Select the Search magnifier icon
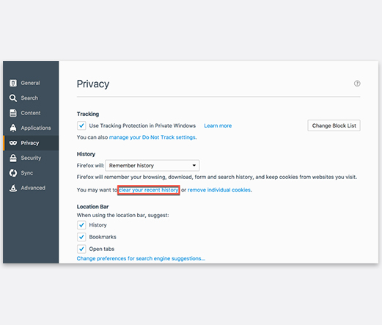Image resolution: width=382 pixels, height=325 pixels. coord(13,98)
